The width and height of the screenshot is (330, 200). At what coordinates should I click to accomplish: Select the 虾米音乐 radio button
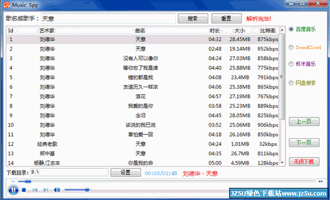(291, 64)
